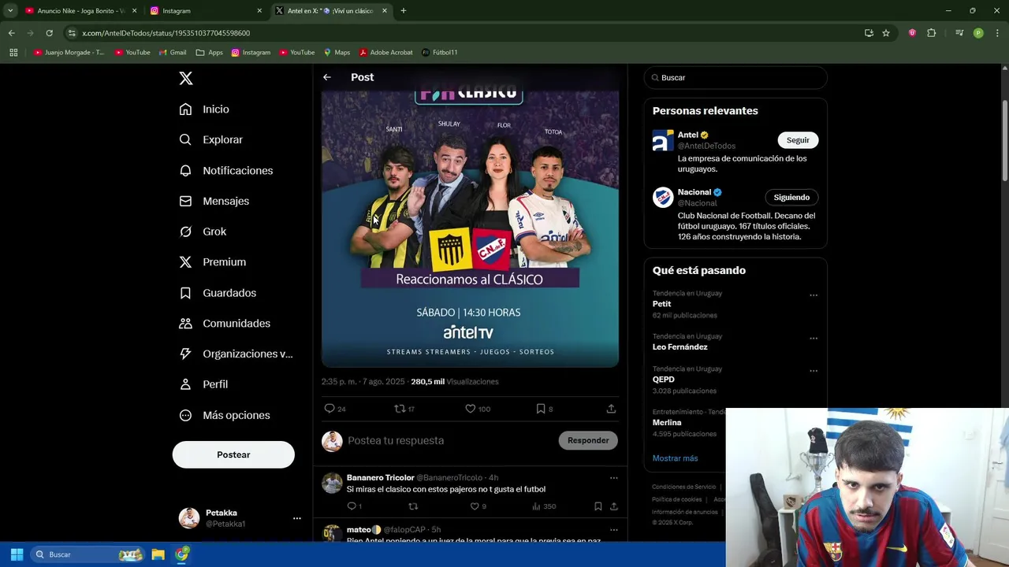Like the post with 100 likes
Screen dimensions: 1009x567
[x=470, y=409]
